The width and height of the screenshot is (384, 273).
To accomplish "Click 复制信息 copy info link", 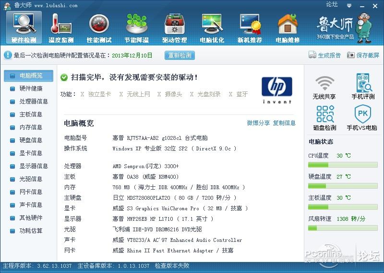I will click(284, 123).
